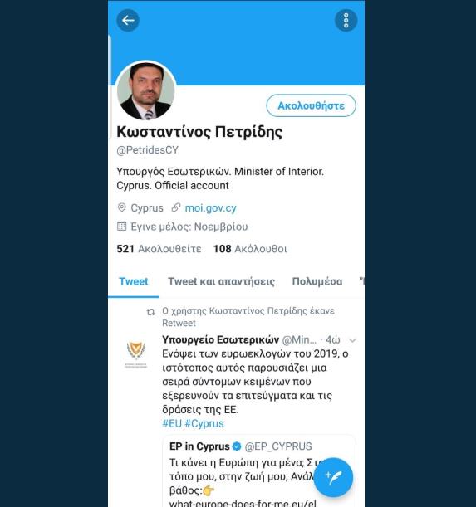View the 108 Ακόλουθοι followers list
The height and width of the screenshot is (507, 476).
[250, 249]
